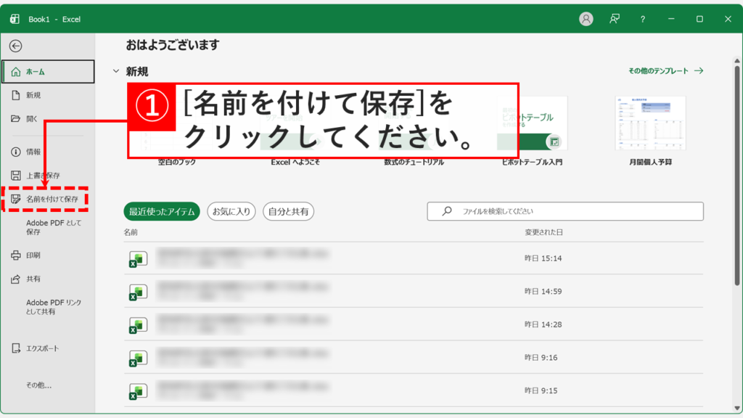The width and height of the screenshot is (743, 418).
Task: Click the vertical scrollbar thumb
Action: [x=737, y=176]
